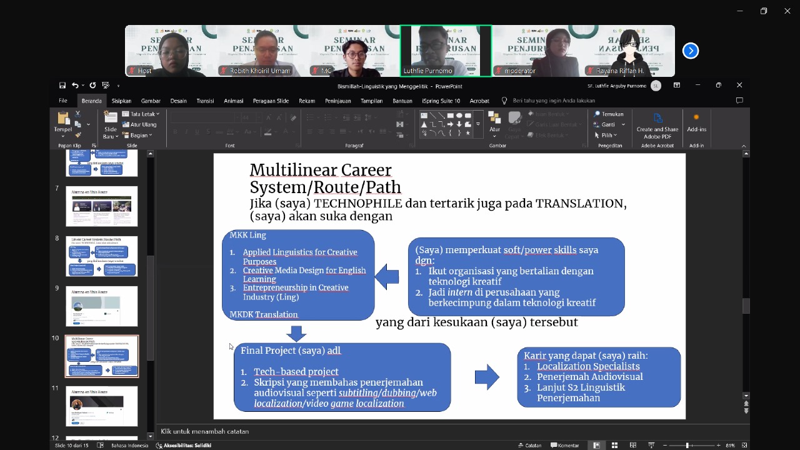Toggle the Catatan notes pane
The height and width of the screenshot is (450, 800).
pos(530,446)
